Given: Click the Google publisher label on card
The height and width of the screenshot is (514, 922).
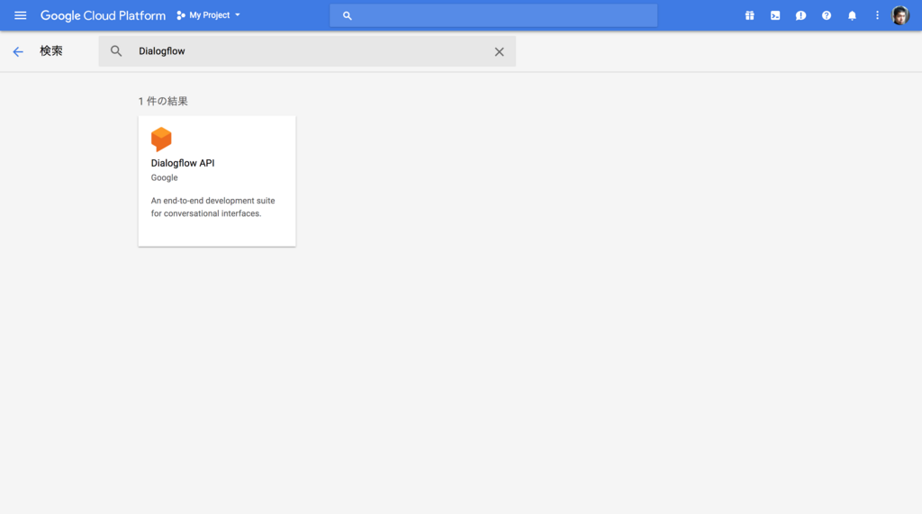Looking at the screenshot, I should point(164,177).
